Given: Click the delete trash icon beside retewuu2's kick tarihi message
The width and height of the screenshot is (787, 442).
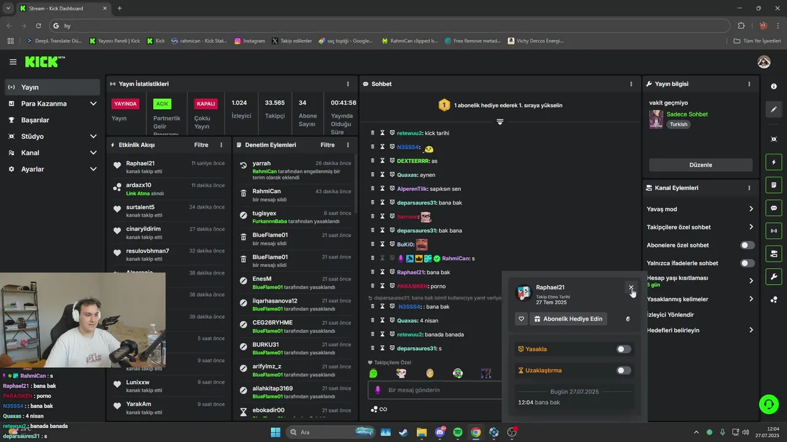Looking at the screenshot, I should coord(372,133).
